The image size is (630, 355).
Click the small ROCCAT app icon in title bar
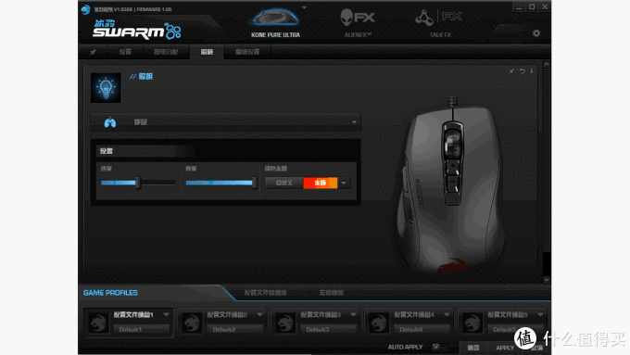85,9
